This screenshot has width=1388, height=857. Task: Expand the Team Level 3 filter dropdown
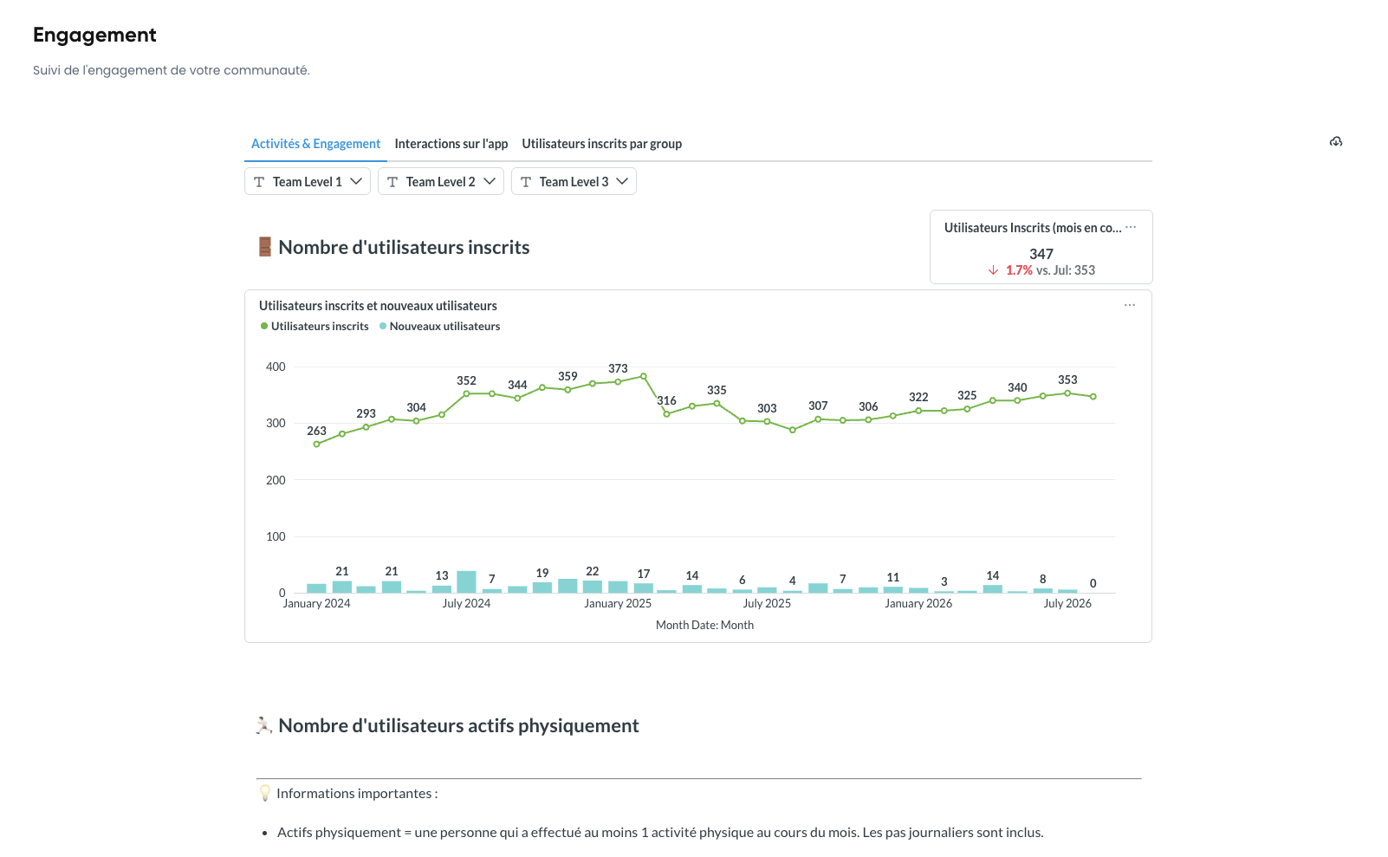point(574,181)
